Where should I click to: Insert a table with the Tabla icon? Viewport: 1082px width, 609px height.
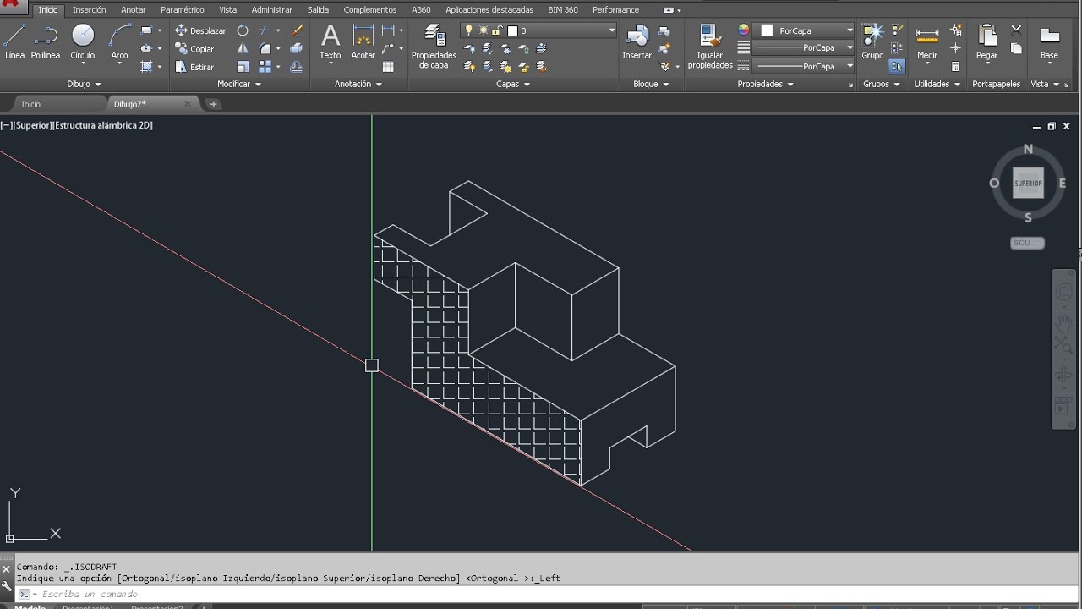click(388, 67)
